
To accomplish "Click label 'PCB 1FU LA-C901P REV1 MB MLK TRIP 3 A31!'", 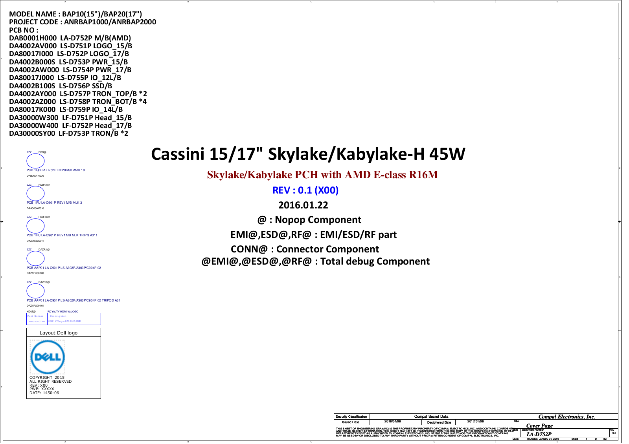I will (62, 236).
